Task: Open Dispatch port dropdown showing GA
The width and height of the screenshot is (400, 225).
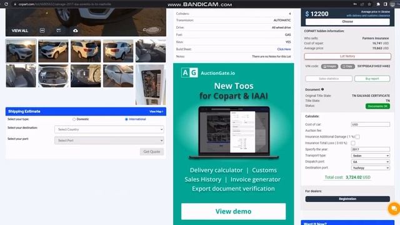Action: tap(371, 162)
